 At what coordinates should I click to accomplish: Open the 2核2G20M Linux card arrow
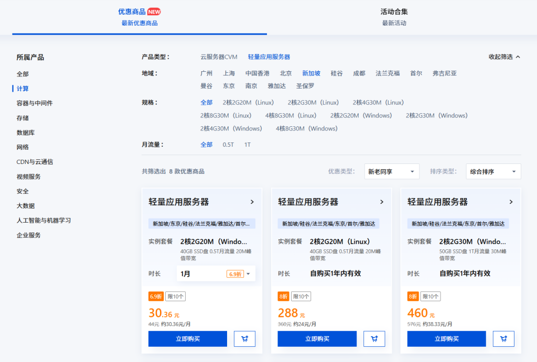point(382,202)
